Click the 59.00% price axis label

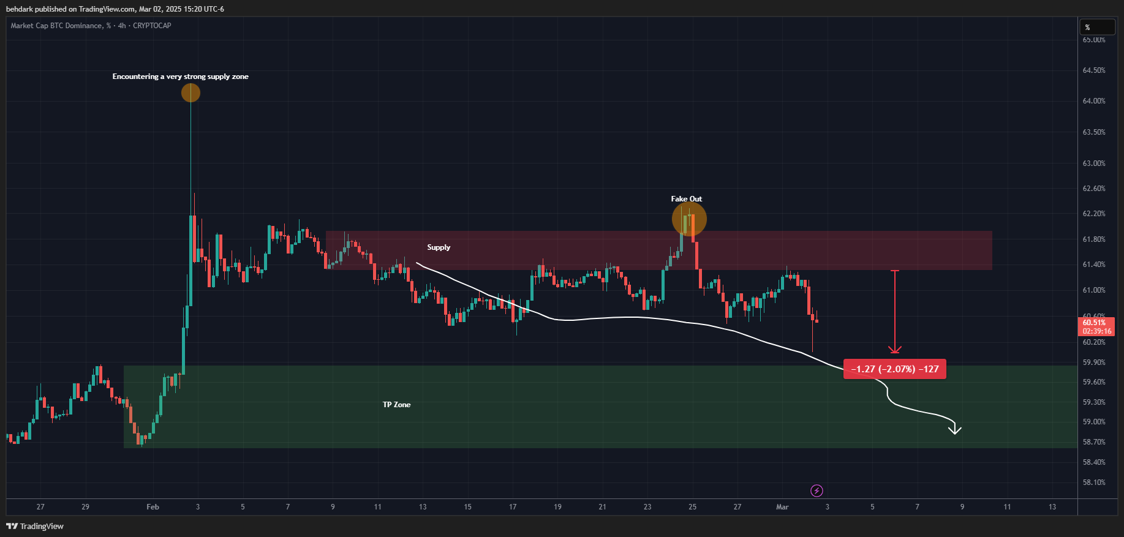click(1094, 422)
